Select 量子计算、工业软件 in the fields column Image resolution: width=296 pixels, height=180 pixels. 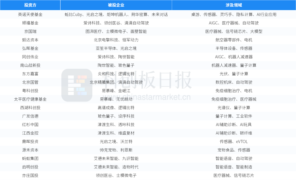pos(234,116)
